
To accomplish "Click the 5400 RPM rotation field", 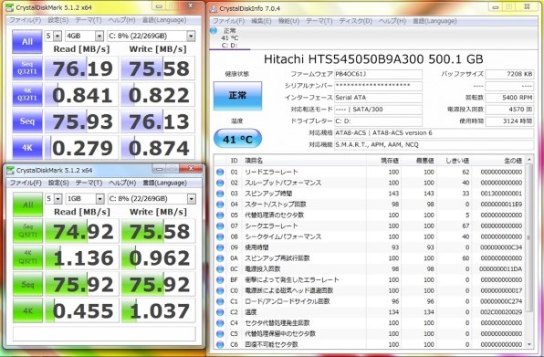I will tap(509, 98).
